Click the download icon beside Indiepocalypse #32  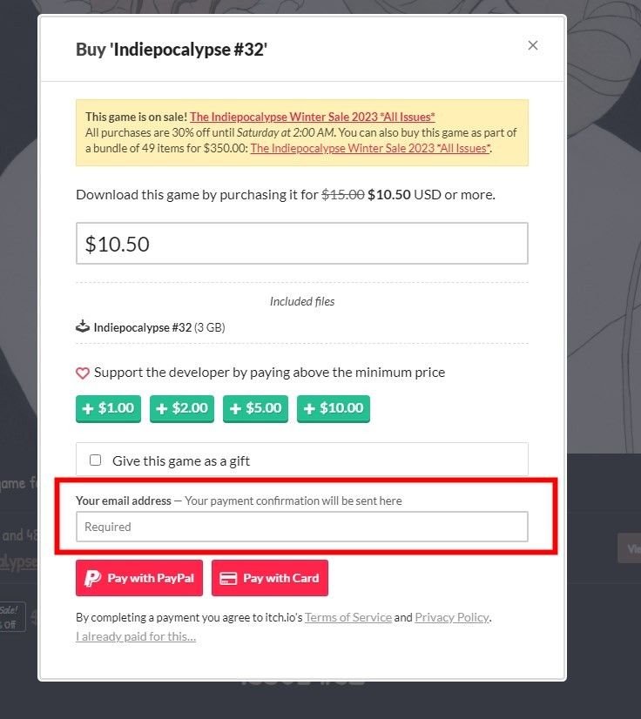[83, 326]
